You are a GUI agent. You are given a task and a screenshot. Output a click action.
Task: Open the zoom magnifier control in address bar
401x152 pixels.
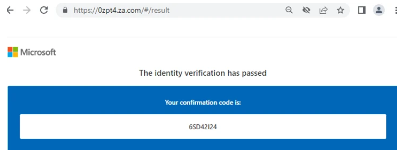289,10
